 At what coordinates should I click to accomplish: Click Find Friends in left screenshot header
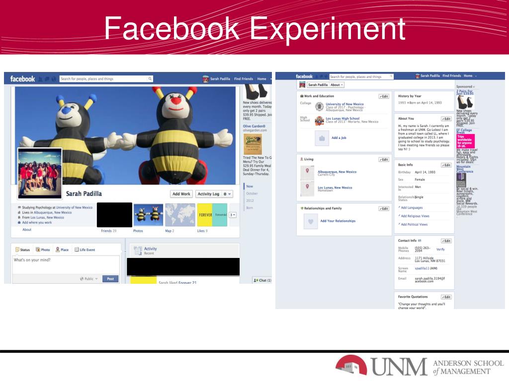244,79
